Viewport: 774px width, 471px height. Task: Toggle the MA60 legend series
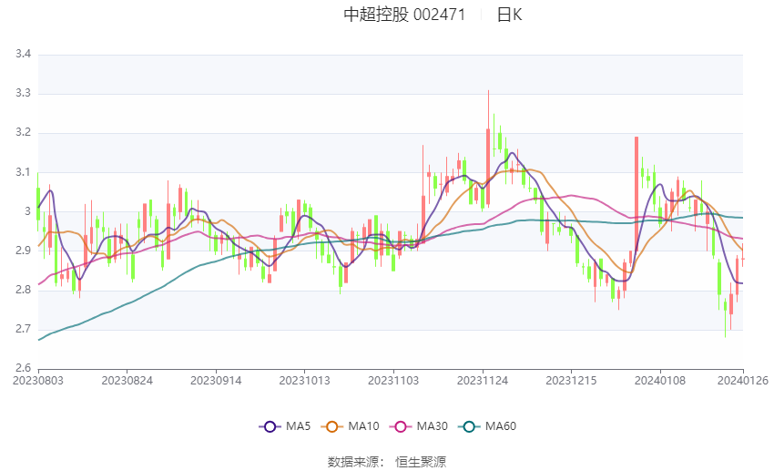(x=487, y=426)
